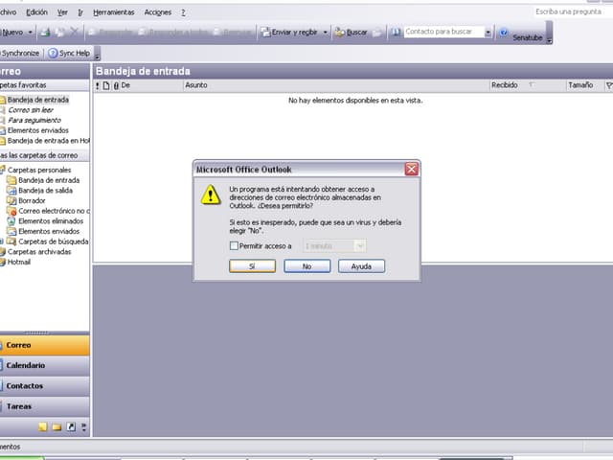The width and height of the screenshot is (613, 460).
Task: Open the Contacto para buscar dropdown arrow
Action: (488, 33)
